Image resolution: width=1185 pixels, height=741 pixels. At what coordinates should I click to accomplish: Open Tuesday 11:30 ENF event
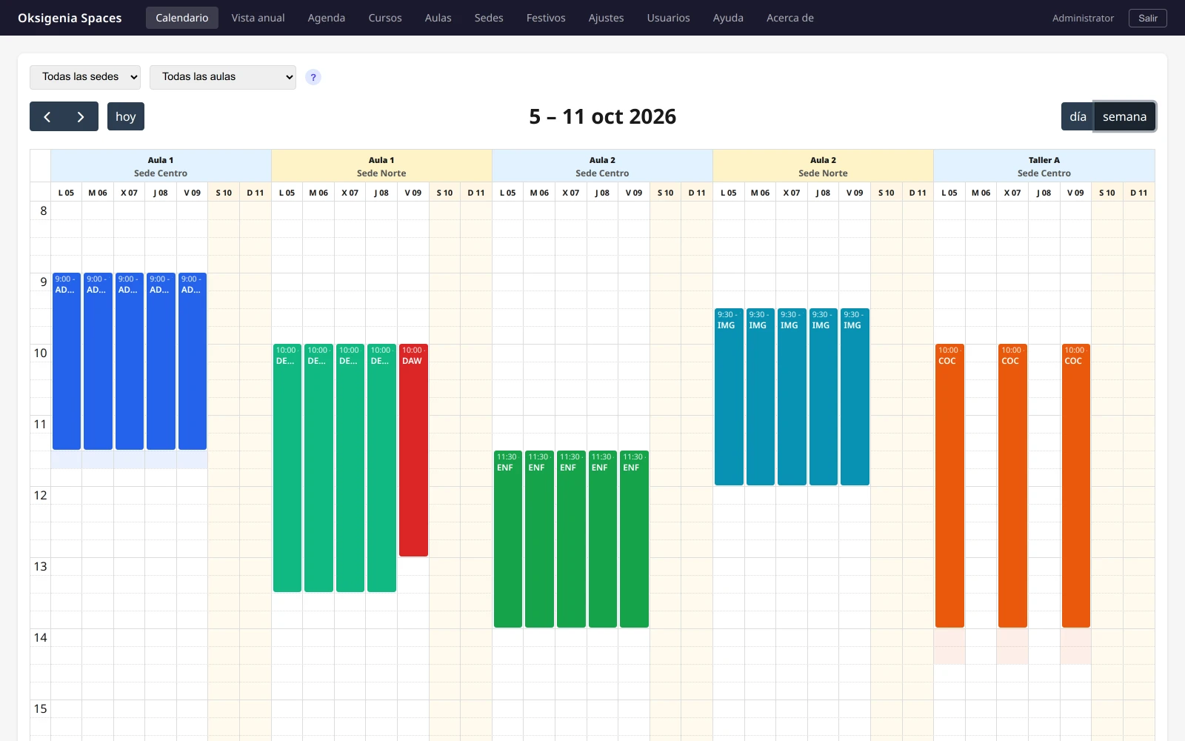[x=539, y=539]
